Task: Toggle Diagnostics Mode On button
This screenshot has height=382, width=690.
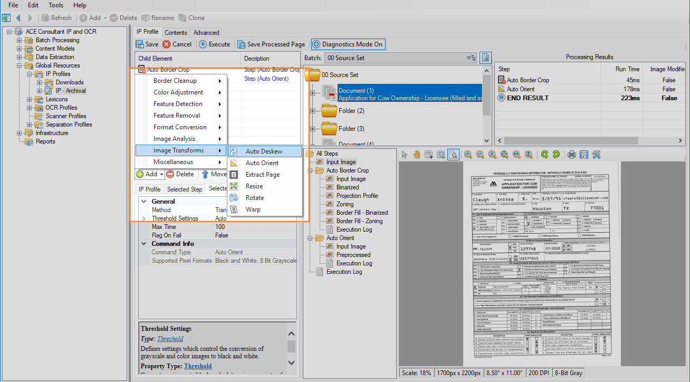Action: [x=348, y=44]
